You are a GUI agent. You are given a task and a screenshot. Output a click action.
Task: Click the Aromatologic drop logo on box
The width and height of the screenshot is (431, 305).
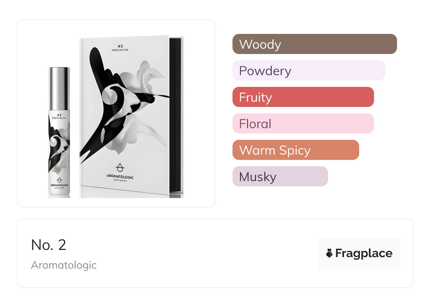[x=120, y=168]
